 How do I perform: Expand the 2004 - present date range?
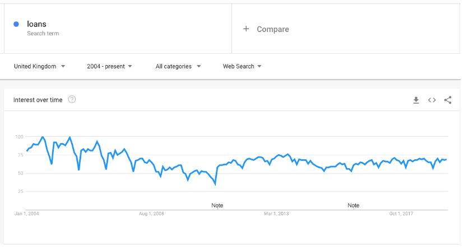tap(109, 66)
